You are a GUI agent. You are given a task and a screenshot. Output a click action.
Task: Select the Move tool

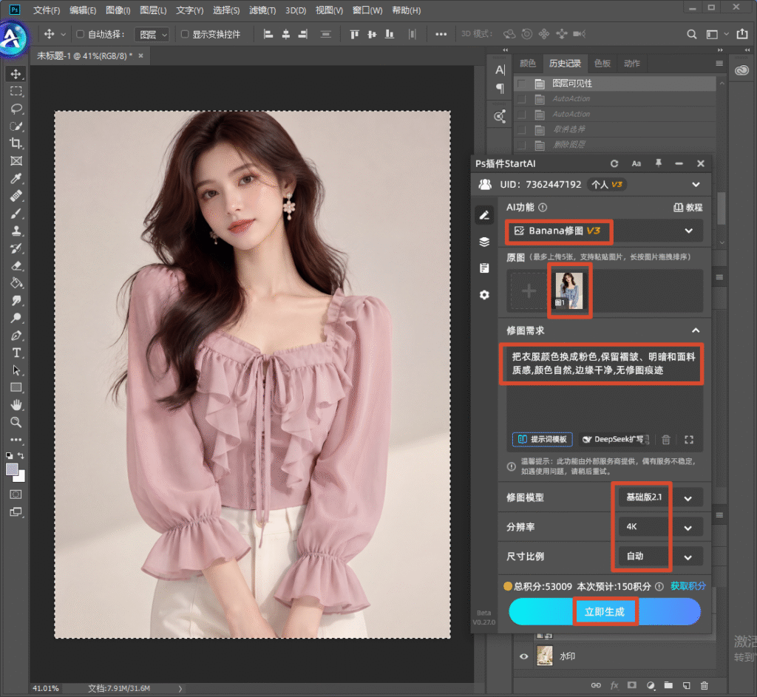tap(16, 74)
